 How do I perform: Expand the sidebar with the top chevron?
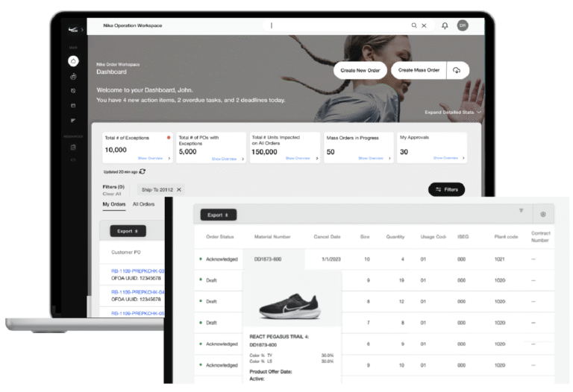click(x=82, y=30)
